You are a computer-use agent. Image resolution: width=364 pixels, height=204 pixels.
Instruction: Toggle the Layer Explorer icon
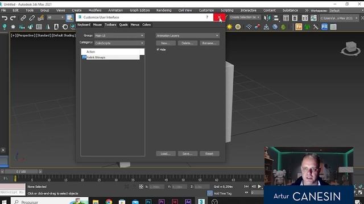tap(295, 18)
